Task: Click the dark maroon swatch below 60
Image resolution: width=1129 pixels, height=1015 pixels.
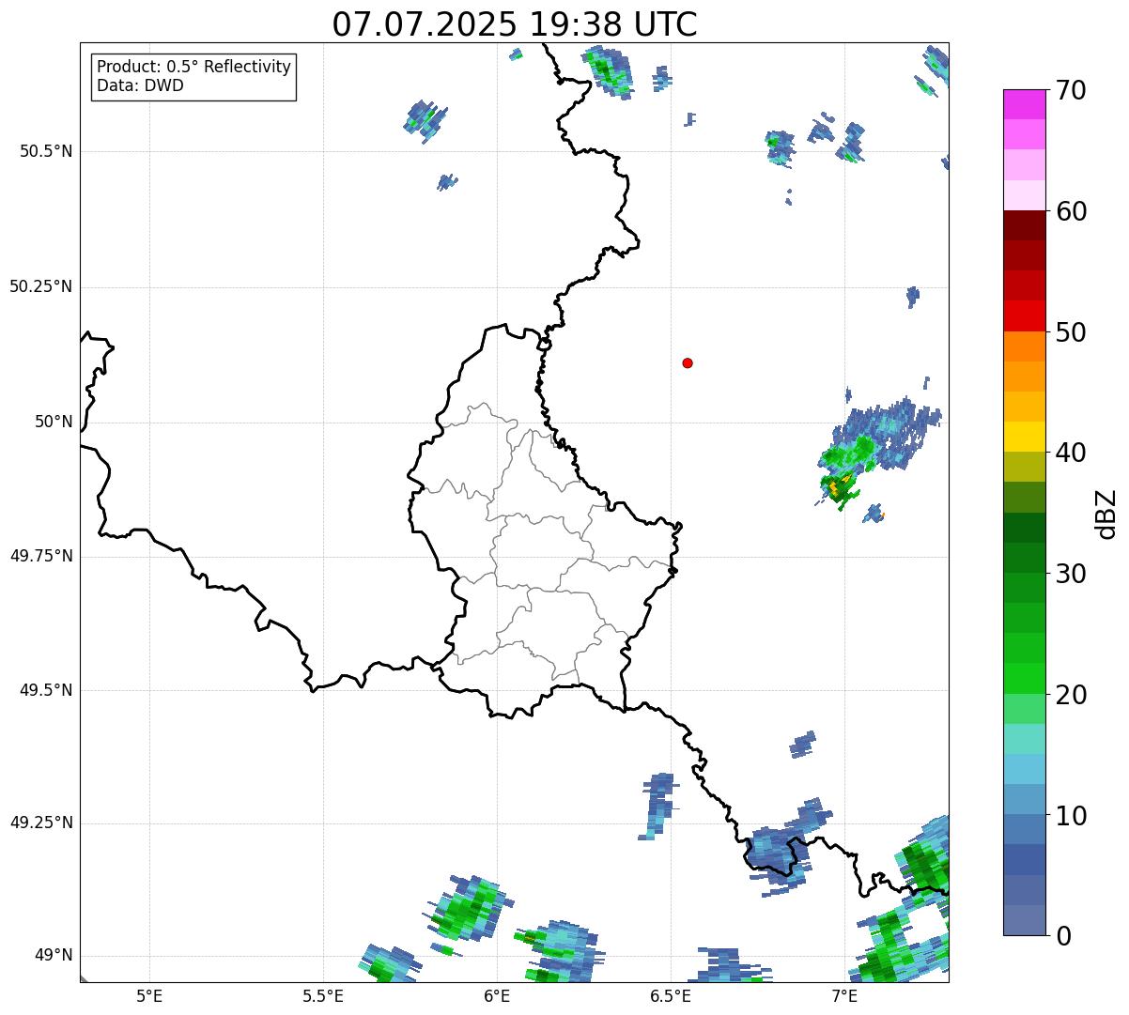Action: pos(1025,225)
